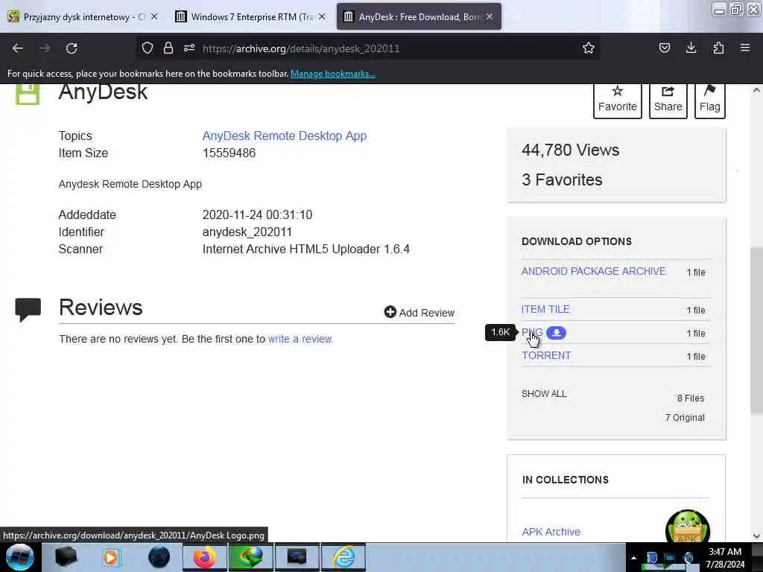Open the media player taskbar icon
This screenshot has width=763, height=572.
111,557
